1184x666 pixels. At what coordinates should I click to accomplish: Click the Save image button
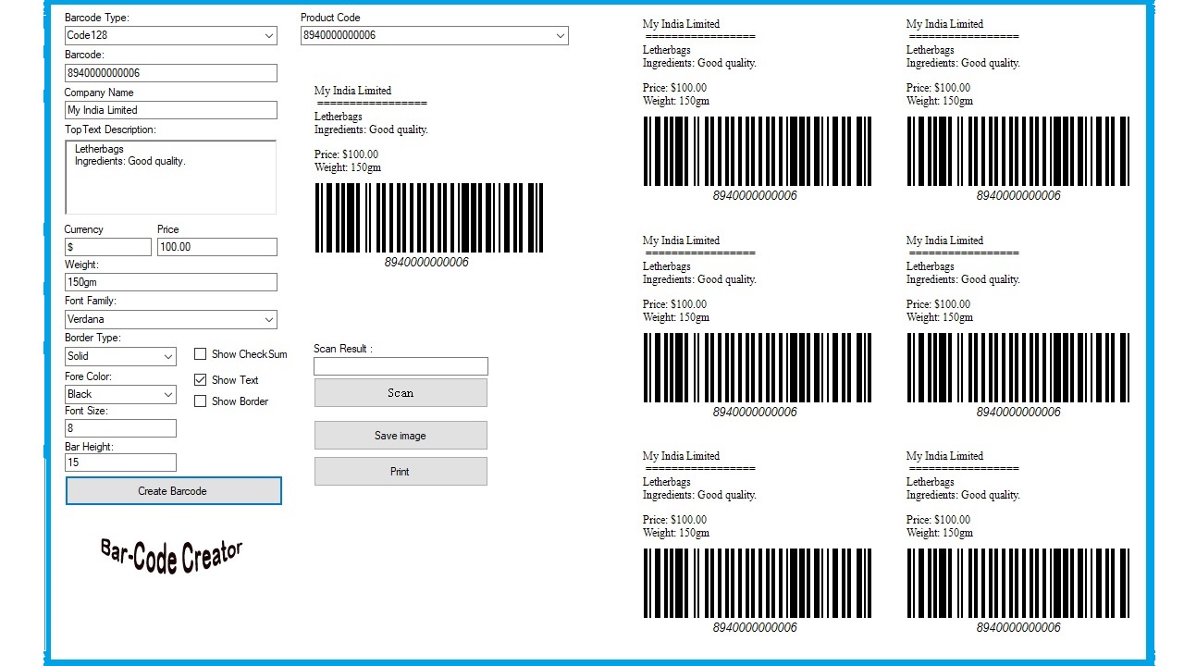tap(401, 436)
